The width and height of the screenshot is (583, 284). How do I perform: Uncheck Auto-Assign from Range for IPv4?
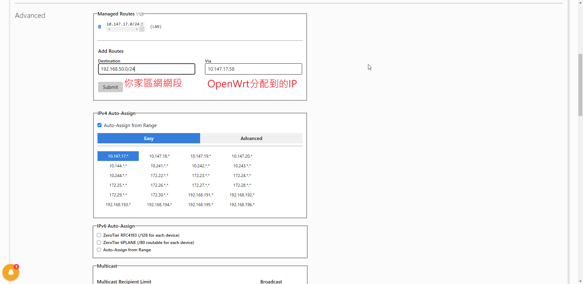(x=99, y=125)
